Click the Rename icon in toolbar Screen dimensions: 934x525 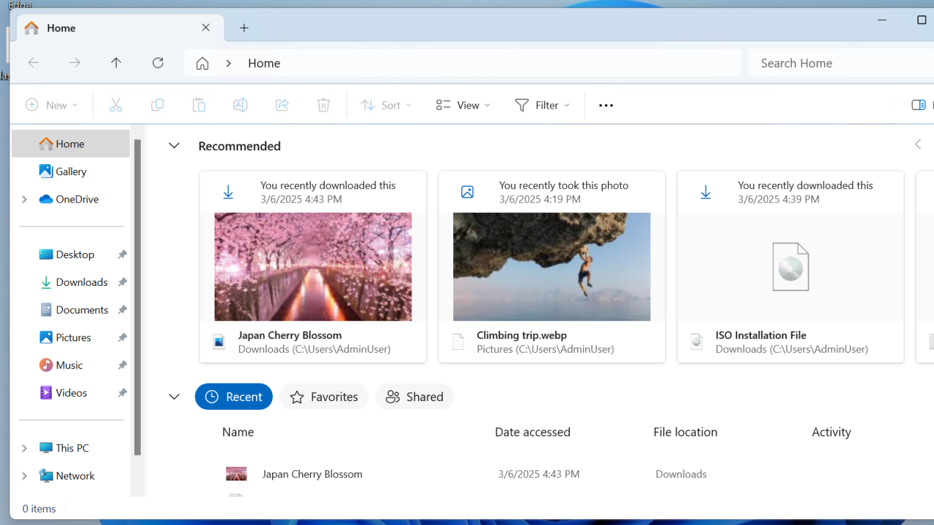point(240,105)
